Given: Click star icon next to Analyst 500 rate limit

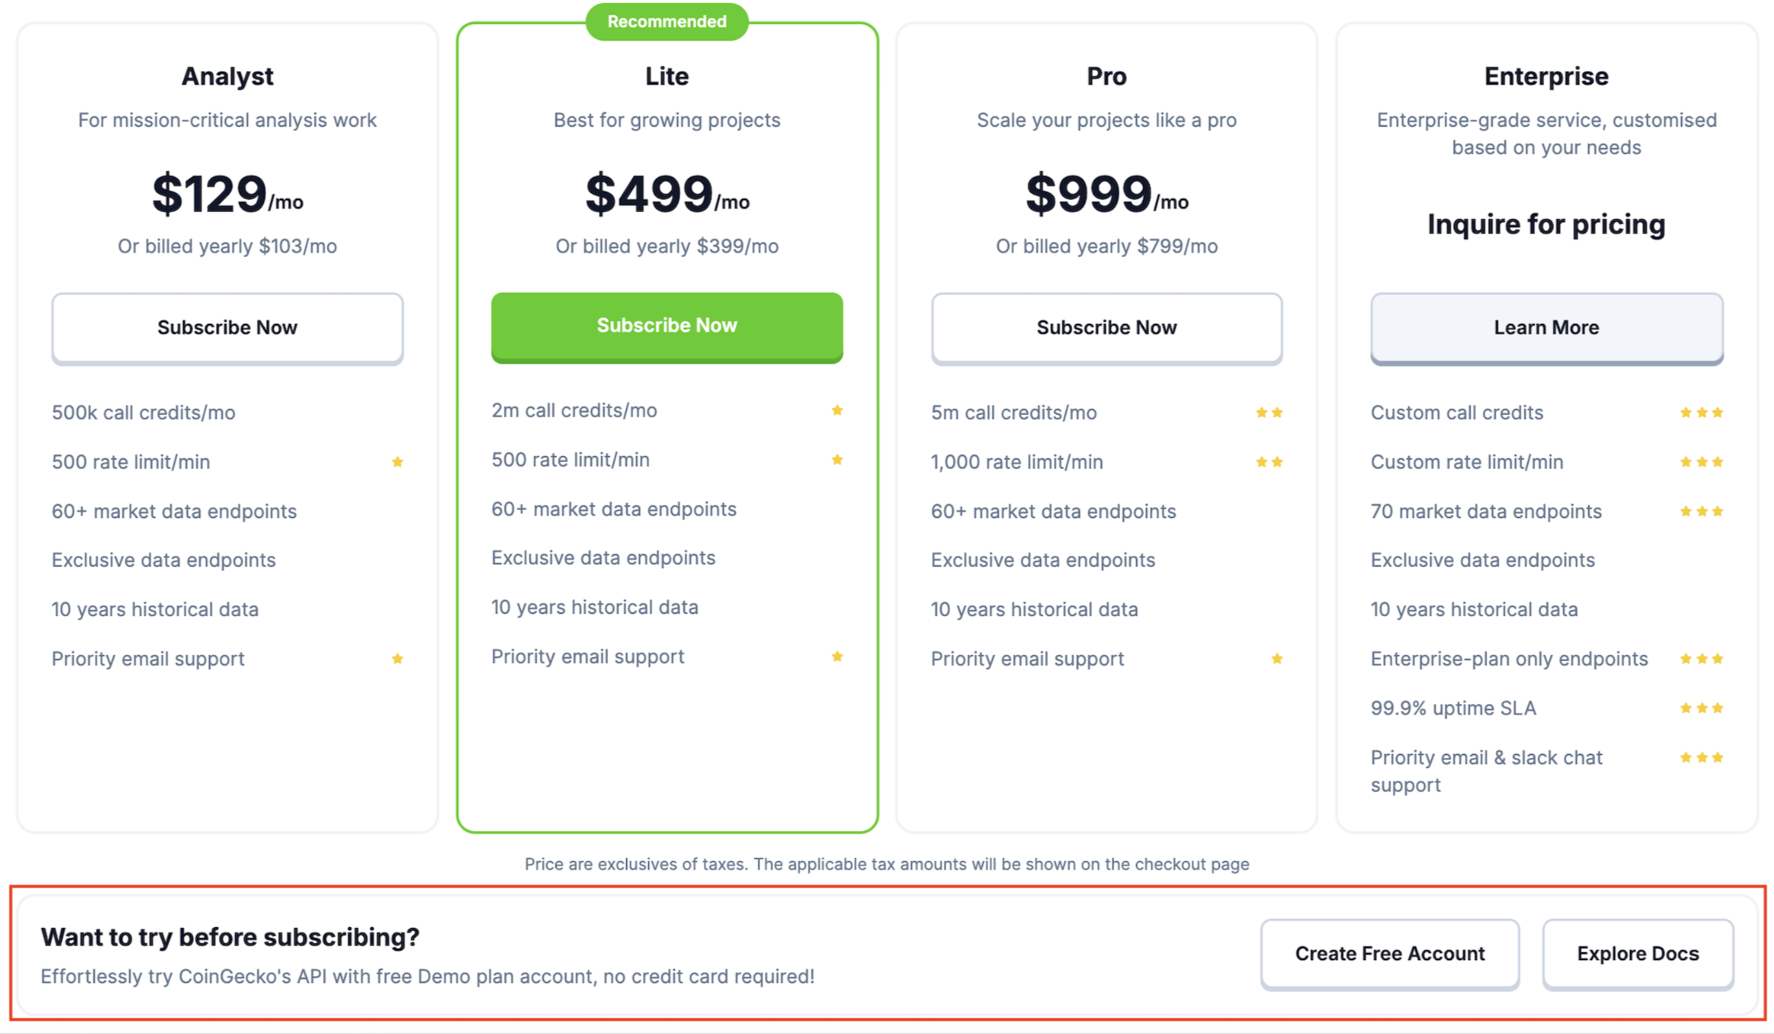Looking at the screenshot, I should pyautogui.click(x=397, y=462).
